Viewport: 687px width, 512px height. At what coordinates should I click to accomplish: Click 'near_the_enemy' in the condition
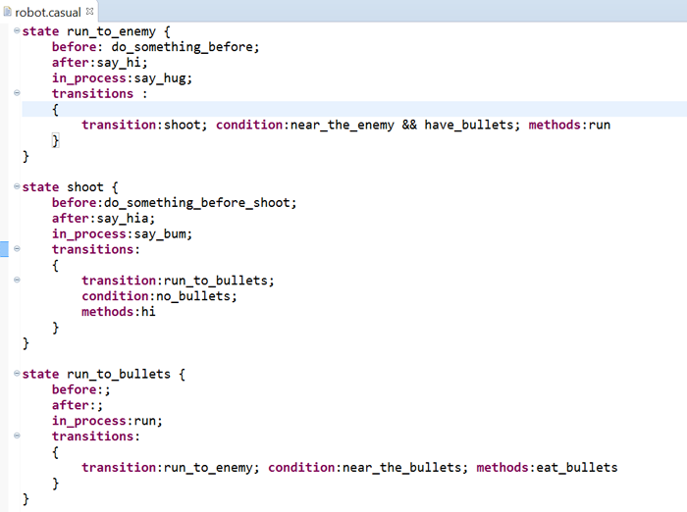[342, 126]
